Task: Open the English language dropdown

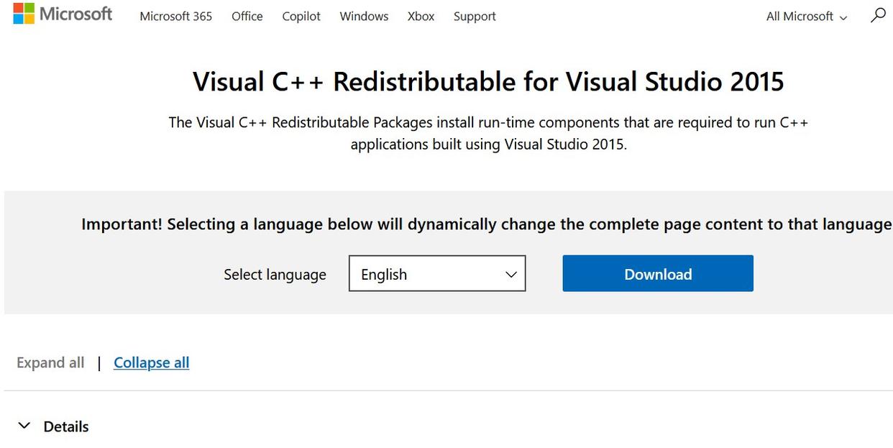Action: tap(437, 274)
